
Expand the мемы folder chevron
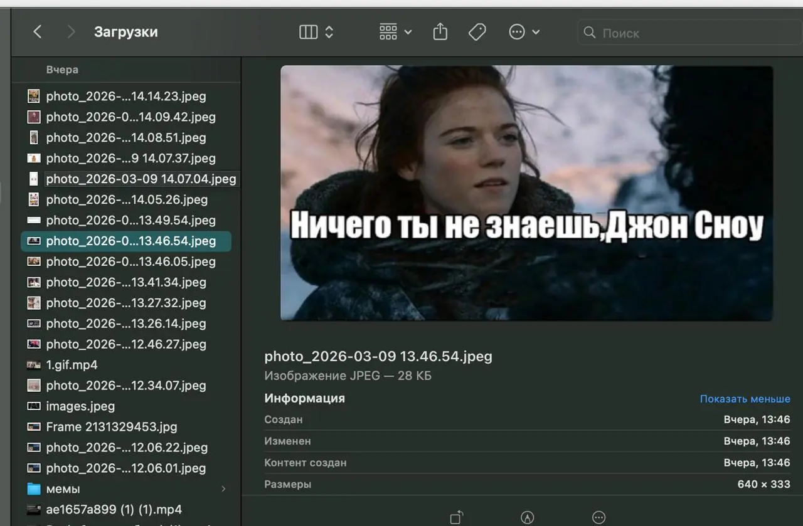pos(224,488)
